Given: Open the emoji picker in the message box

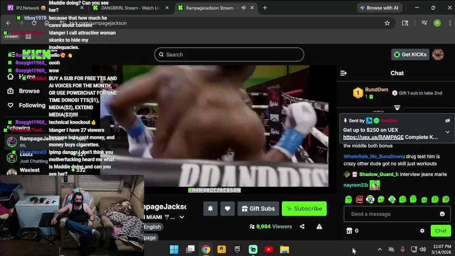Looking at the screenshot, I should (442, 214).
